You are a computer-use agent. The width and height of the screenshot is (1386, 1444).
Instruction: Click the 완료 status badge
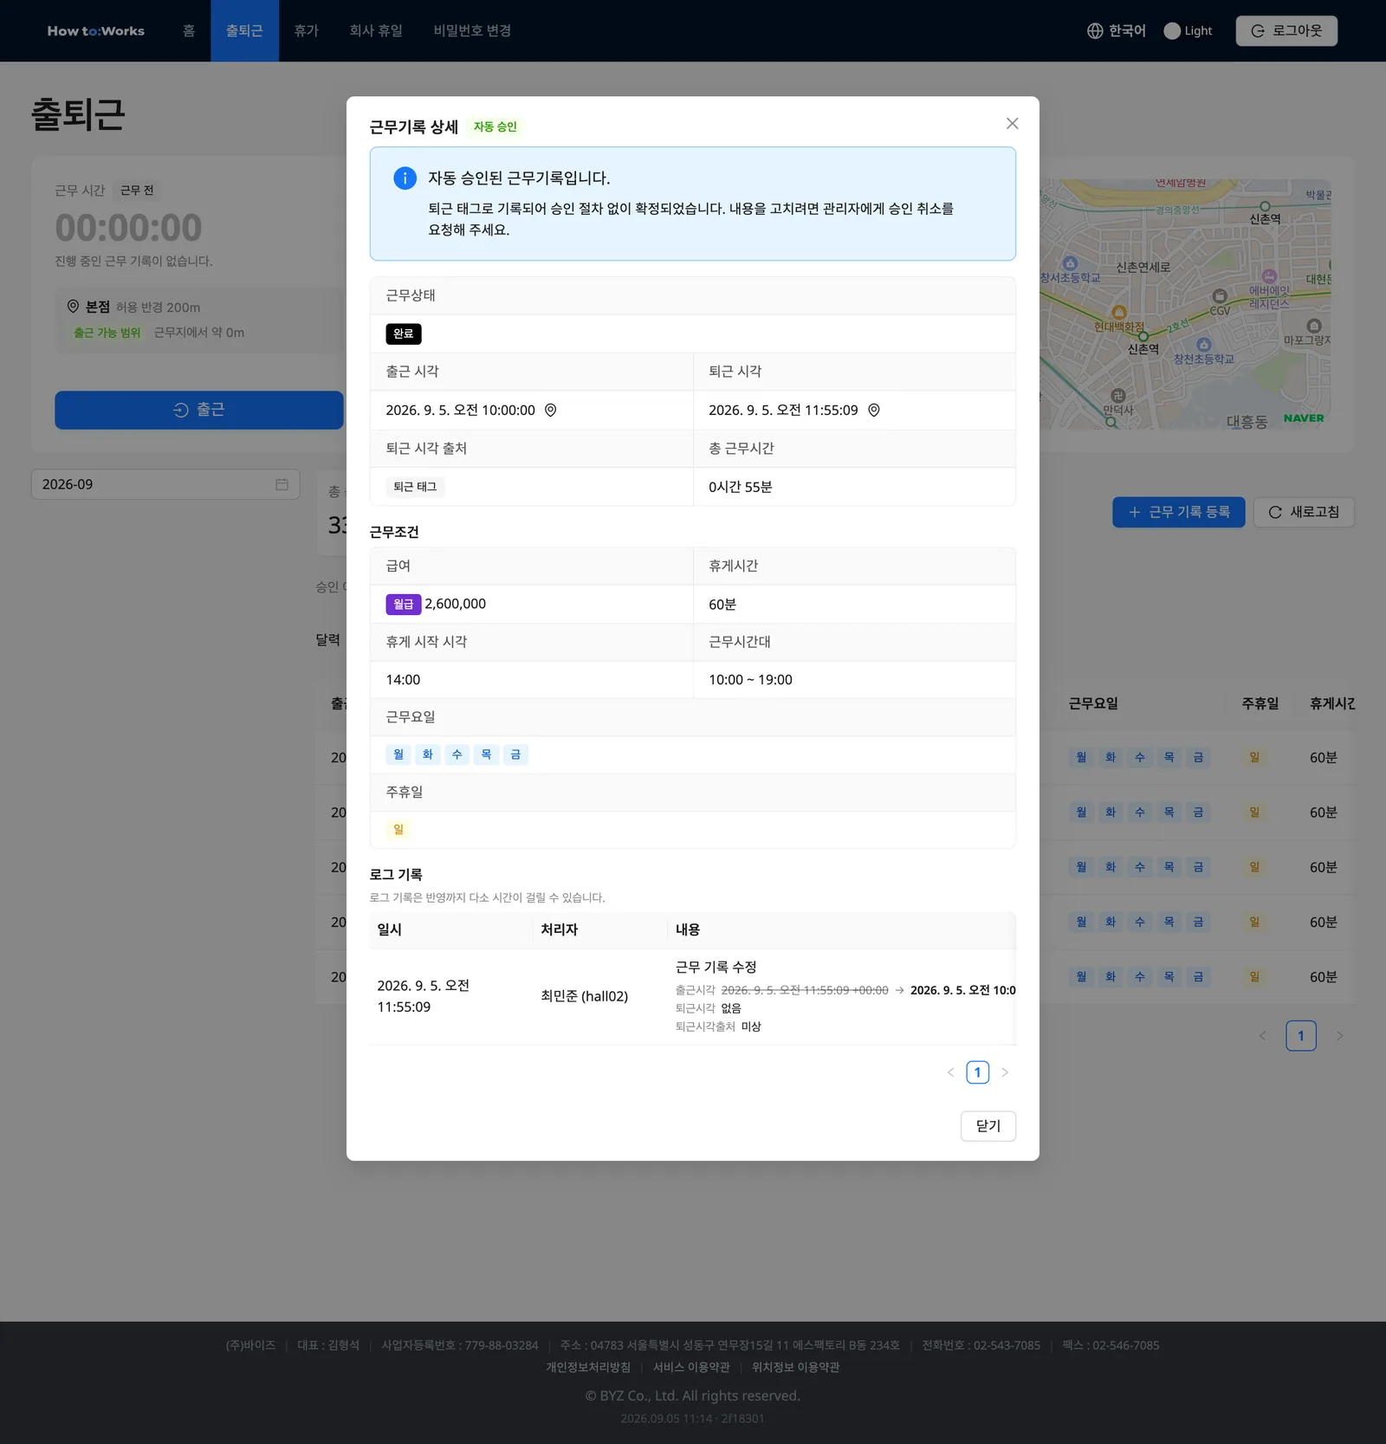(404, 334)
